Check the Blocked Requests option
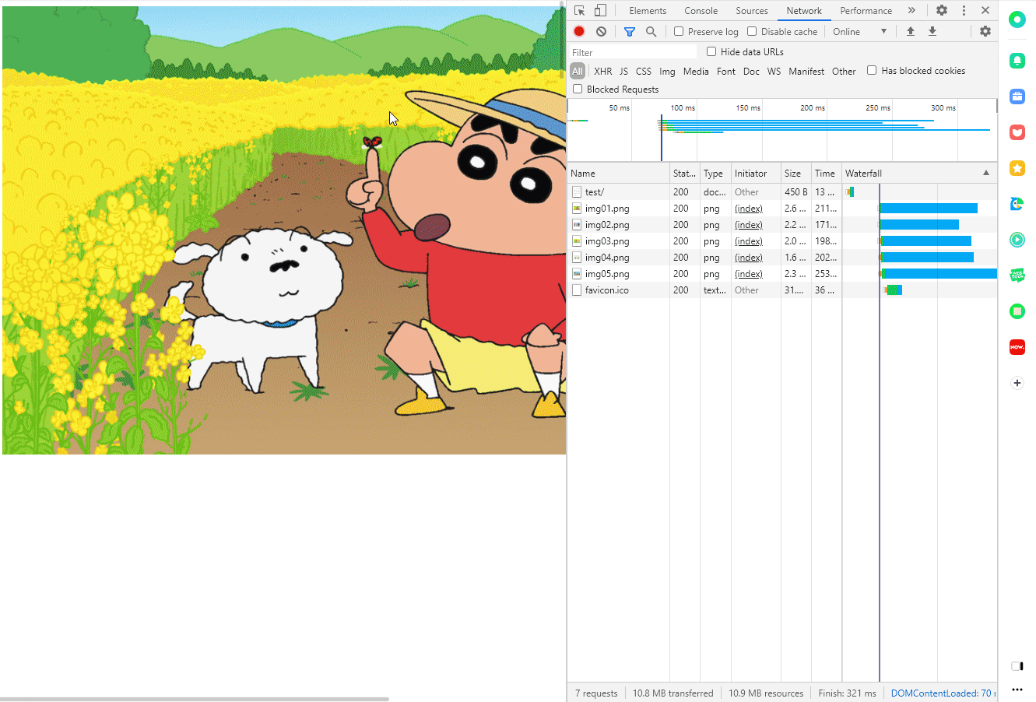 (578, 89)
